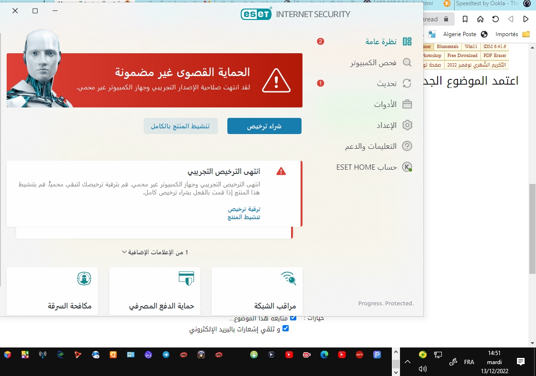Open حساب ESET HOME menu item
Viewport: 536px width, 376px height.
(366, 167)
